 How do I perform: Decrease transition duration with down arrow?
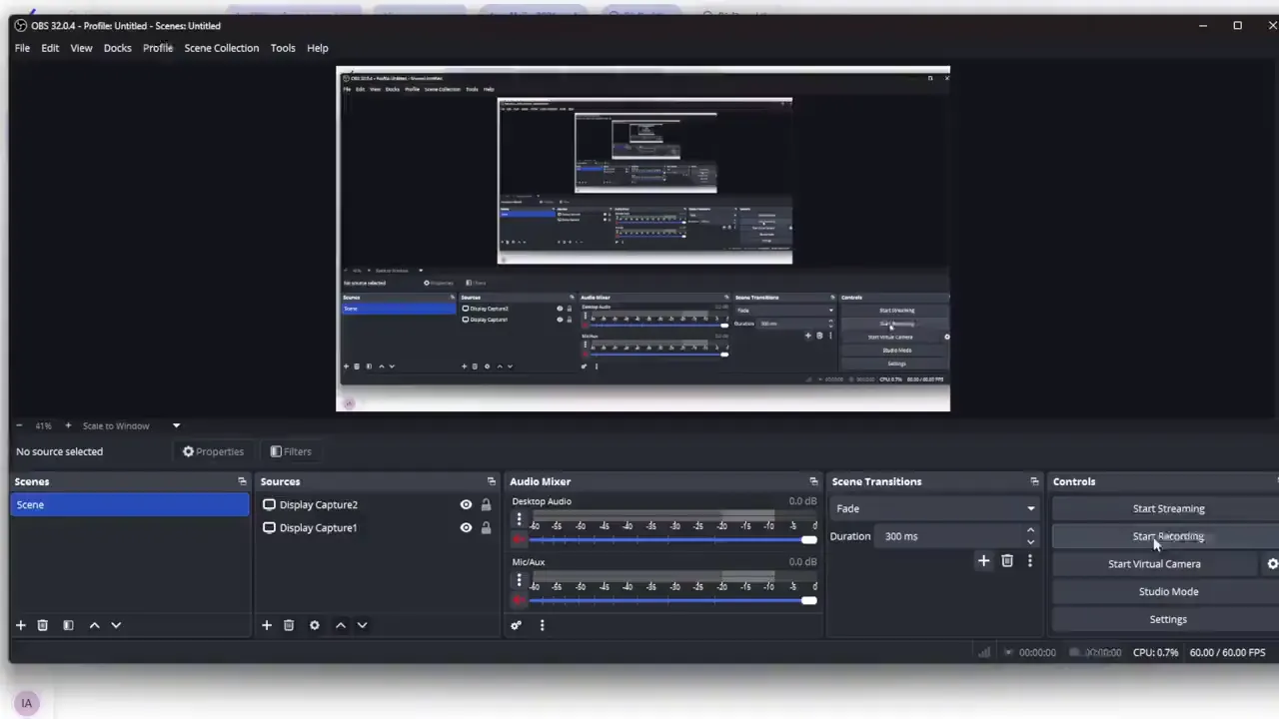pyautogui.click(x=1030, y=542)
